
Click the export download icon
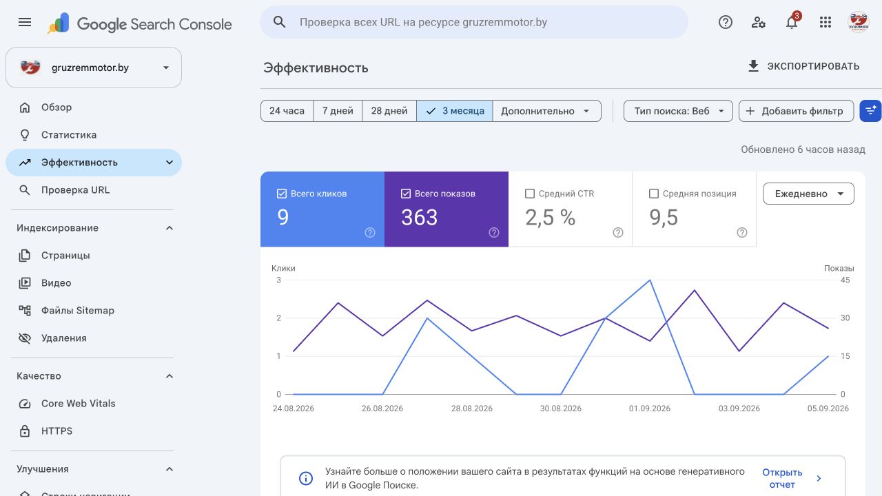coord(753,66)
